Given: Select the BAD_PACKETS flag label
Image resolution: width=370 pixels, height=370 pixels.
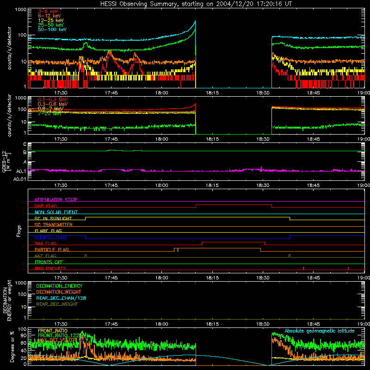Looking at the screenshot, I should pyautogui.click(x=50, y=268).
